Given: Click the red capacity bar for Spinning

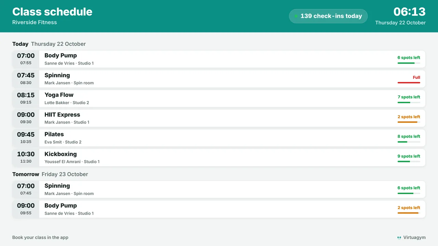Looking at the screenshot, I should pyautogui.click(x=409, y=83).
